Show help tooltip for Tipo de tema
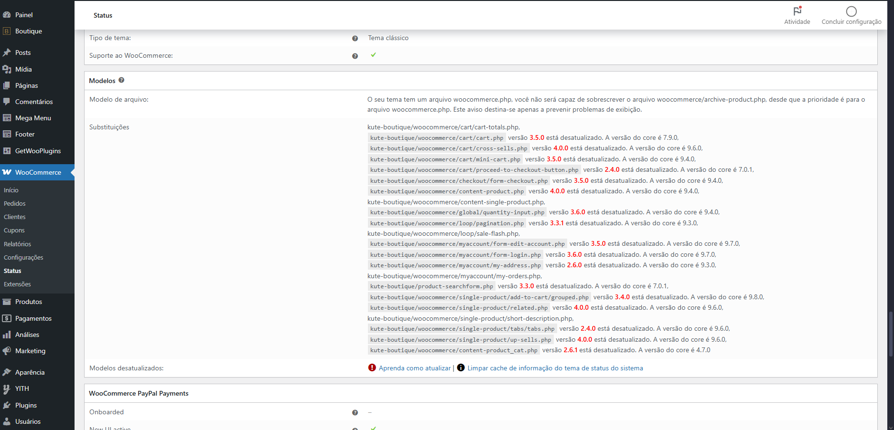The height and width of the screenshot is (430, 894). click(355, 39)
